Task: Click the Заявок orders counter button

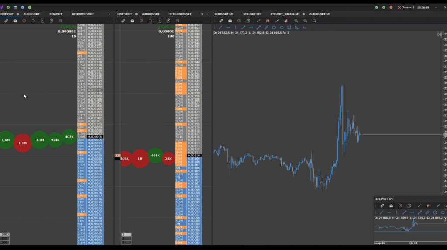Action: [406, 7]
